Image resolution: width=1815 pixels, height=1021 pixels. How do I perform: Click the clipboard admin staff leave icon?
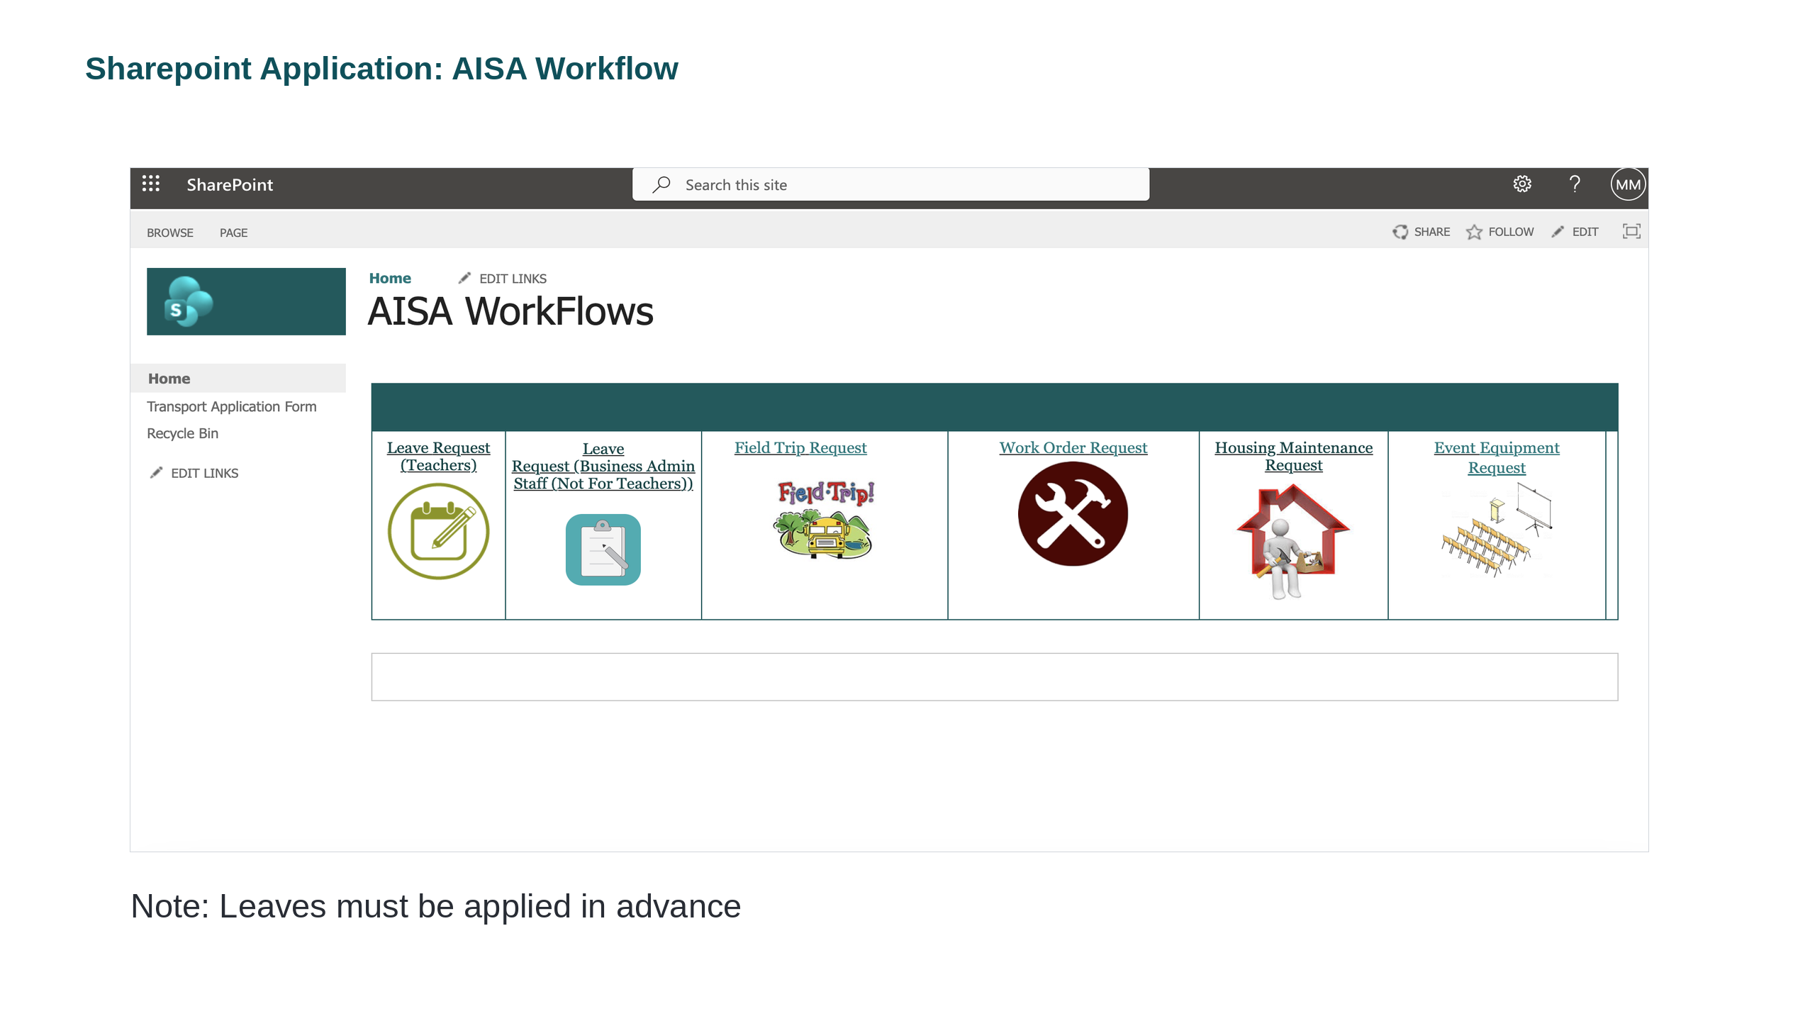coord(603,549)
